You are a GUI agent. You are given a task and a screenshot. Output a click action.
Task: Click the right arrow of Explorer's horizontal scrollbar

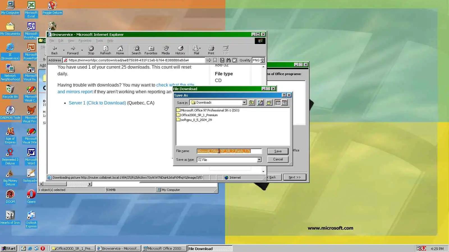click(90, 184)
